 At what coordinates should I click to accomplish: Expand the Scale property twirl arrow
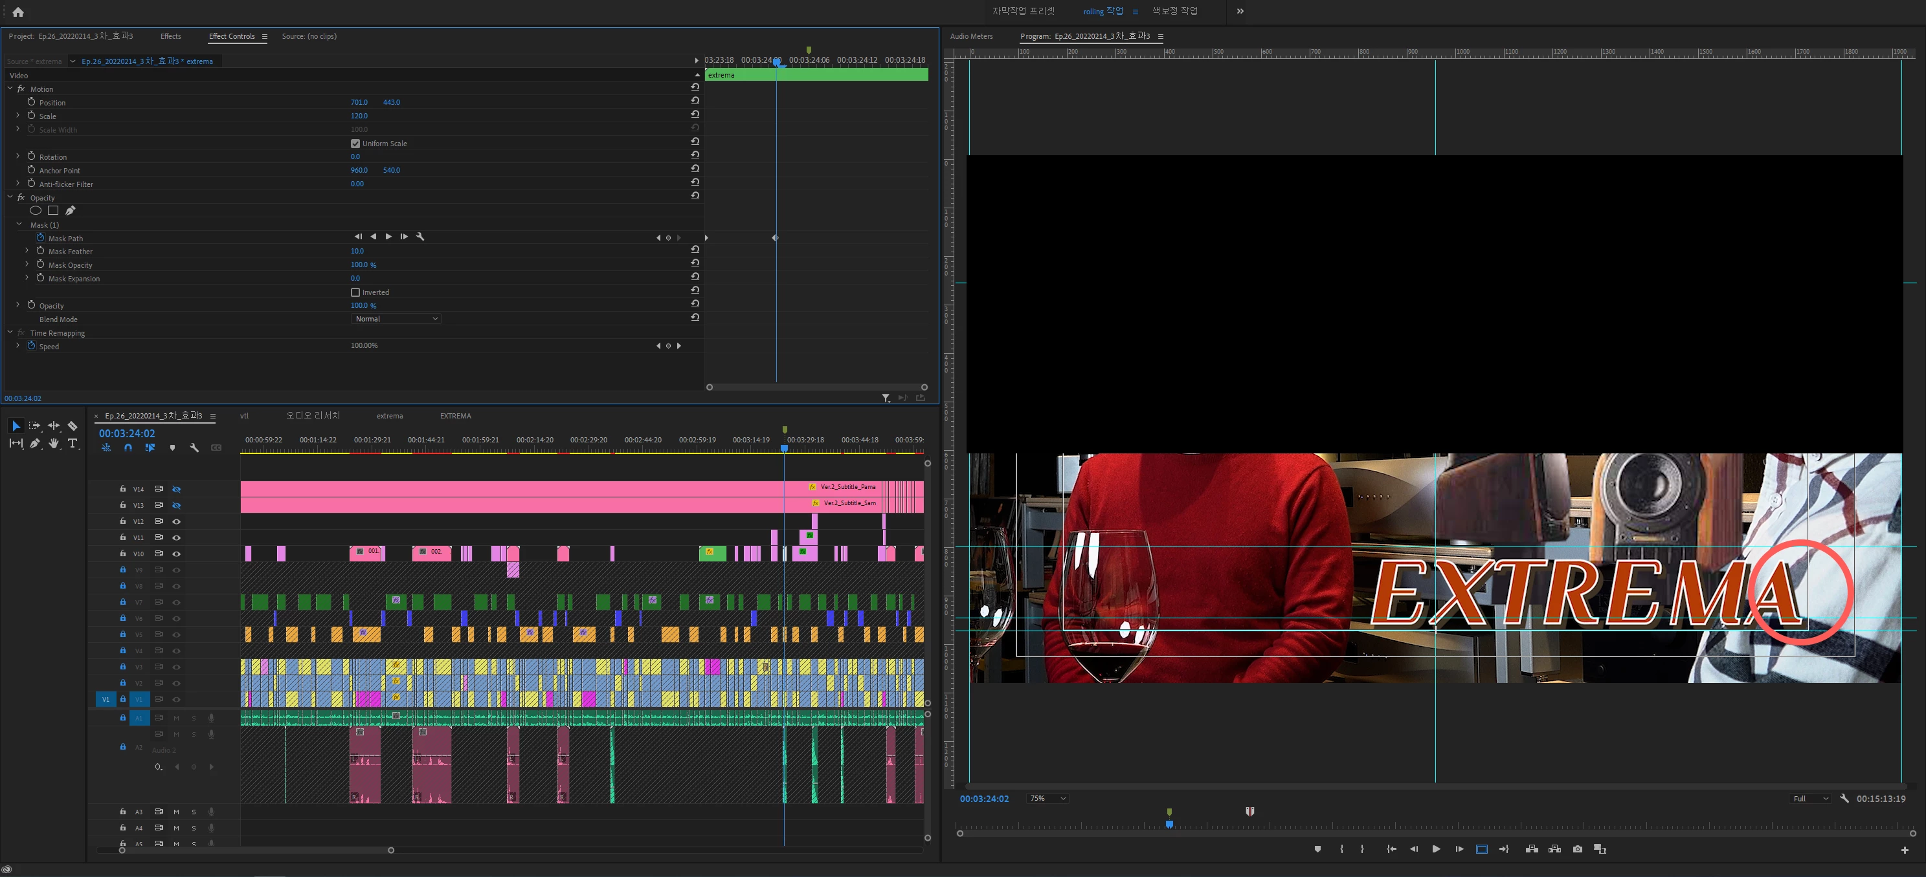click(x=18, y=116)
